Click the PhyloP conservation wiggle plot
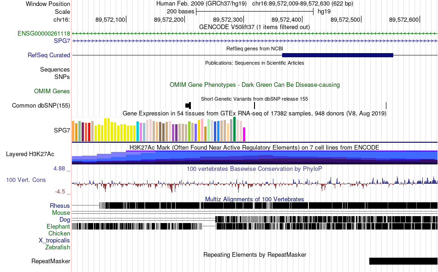 coord(255,184)
